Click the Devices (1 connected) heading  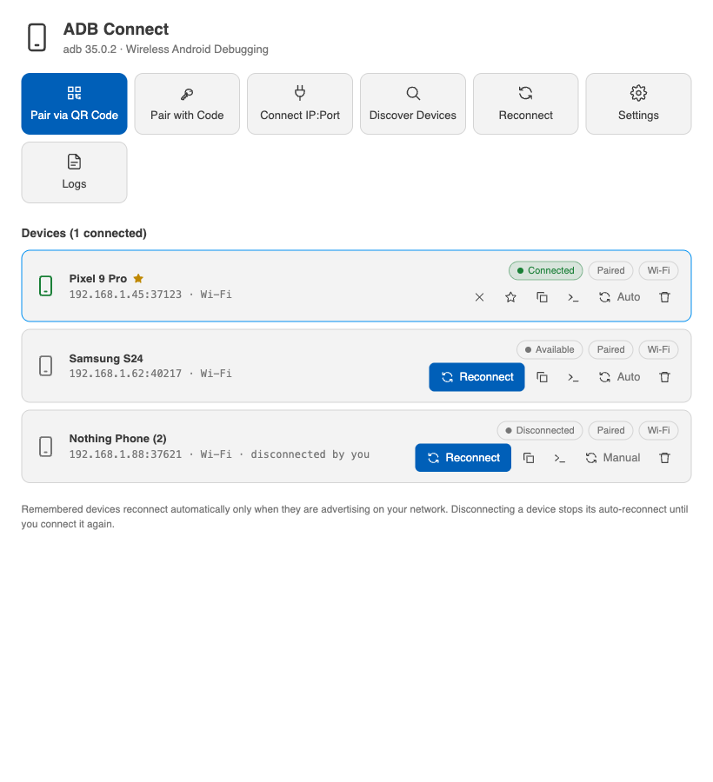[83, 234]
